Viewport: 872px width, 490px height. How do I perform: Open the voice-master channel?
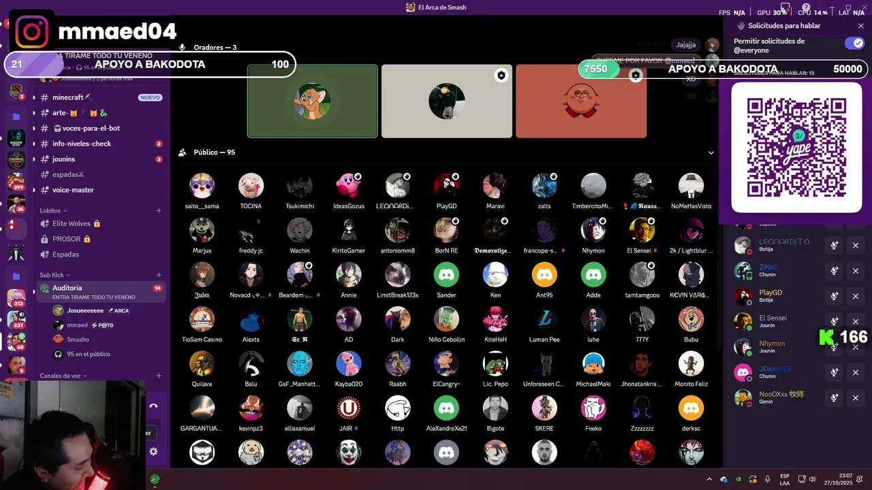(x=100, y=190)
